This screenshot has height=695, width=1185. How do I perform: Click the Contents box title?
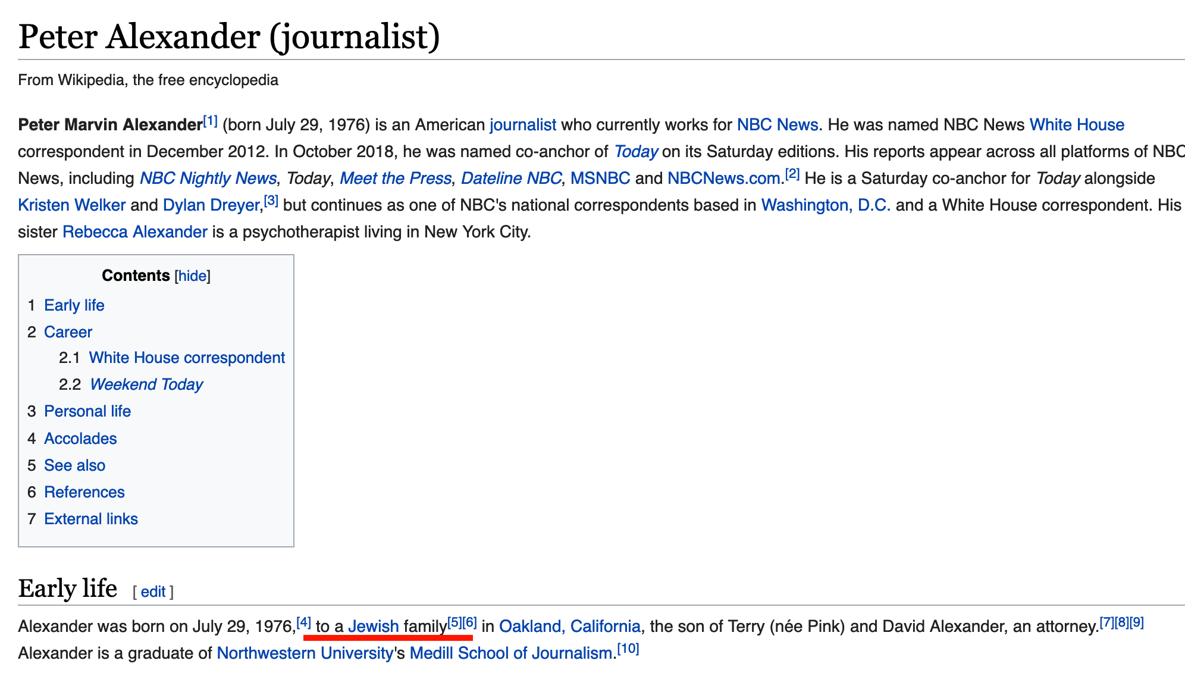(x=136, y=276)
